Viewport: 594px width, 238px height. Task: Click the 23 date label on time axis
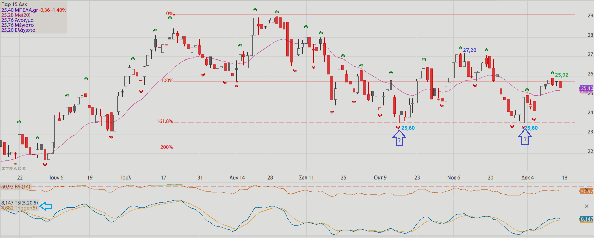pos(417,177)
